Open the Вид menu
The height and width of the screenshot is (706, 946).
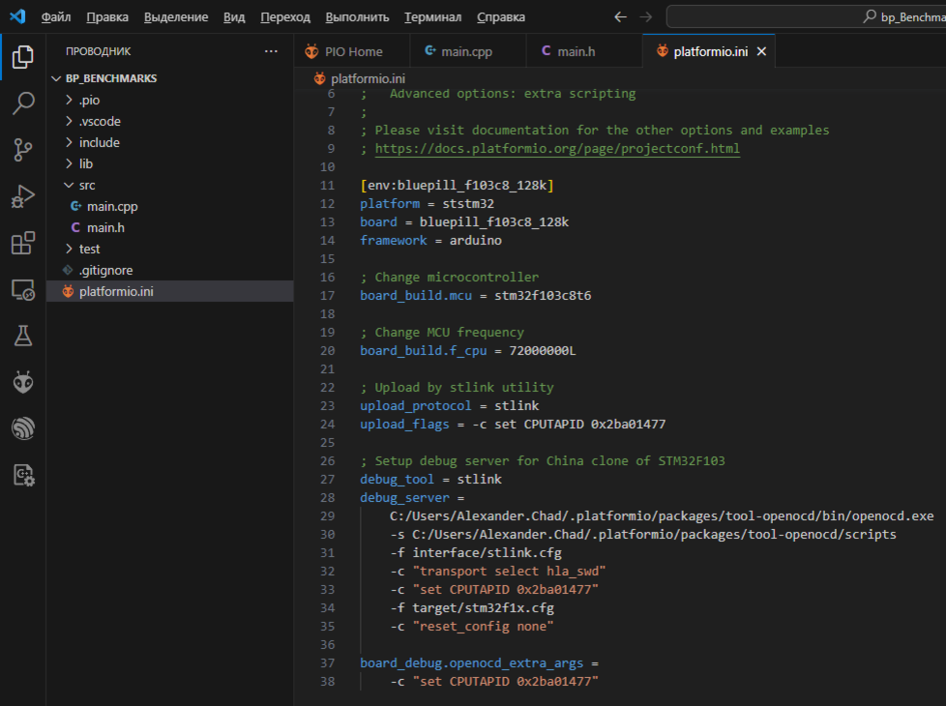coord(234,16)
